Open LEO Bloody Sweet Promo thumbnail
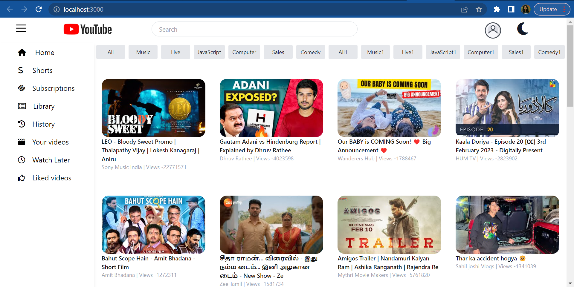Viewport: 574px width, 287px height. (x=153, y=108)
